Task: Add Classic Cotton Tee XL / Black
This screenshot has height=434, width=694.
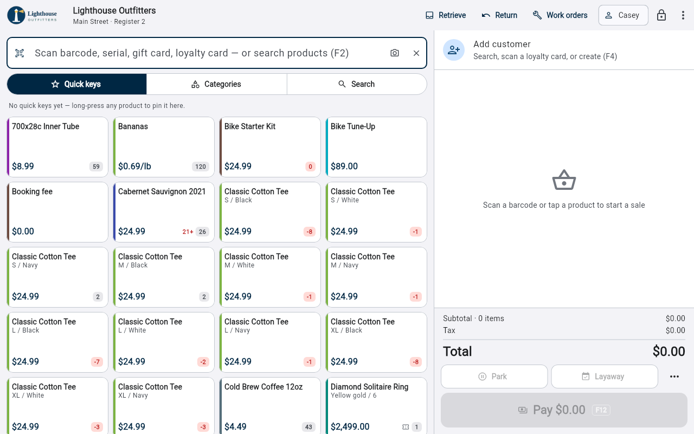Action: 376,342
